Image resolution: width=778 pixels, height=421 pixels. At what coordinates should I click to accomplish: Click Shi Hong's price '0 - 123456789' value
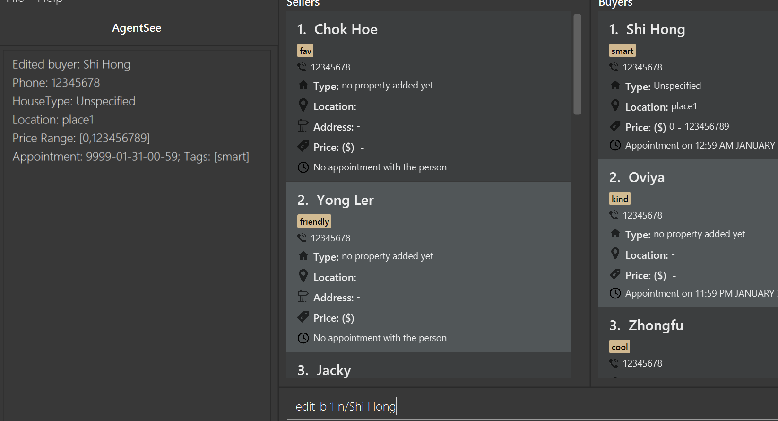point(699,126)
